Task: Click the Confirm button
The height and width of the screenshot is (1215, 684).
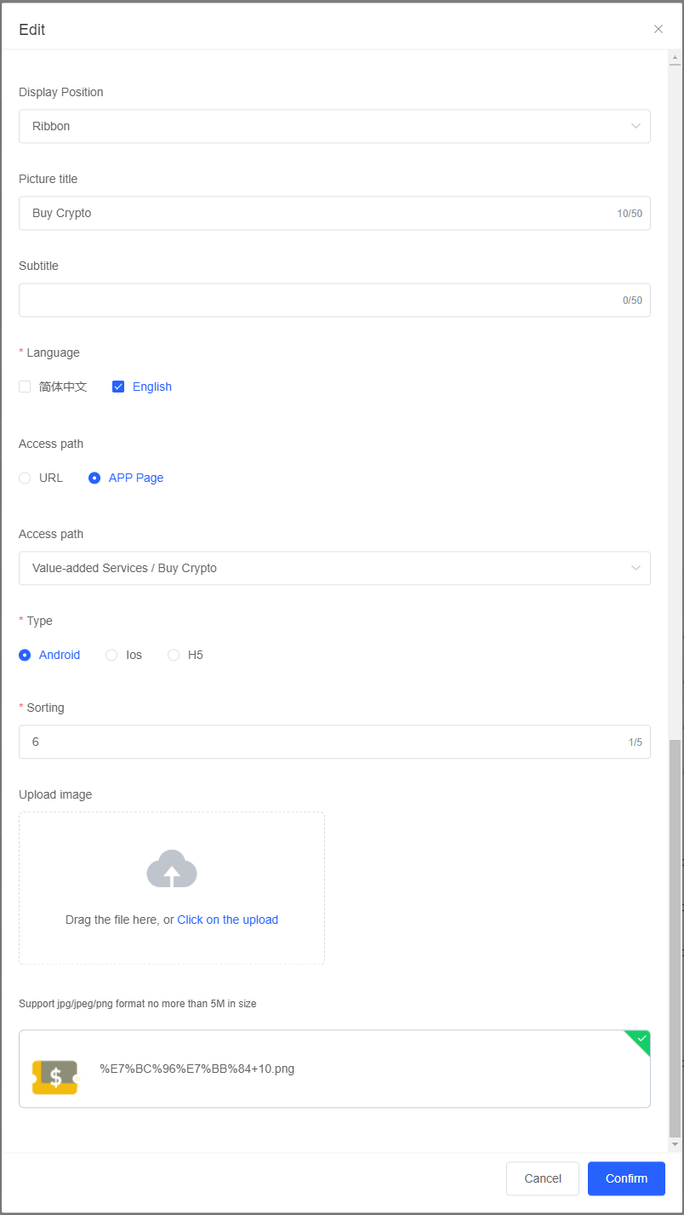Action: (626, 1178)
